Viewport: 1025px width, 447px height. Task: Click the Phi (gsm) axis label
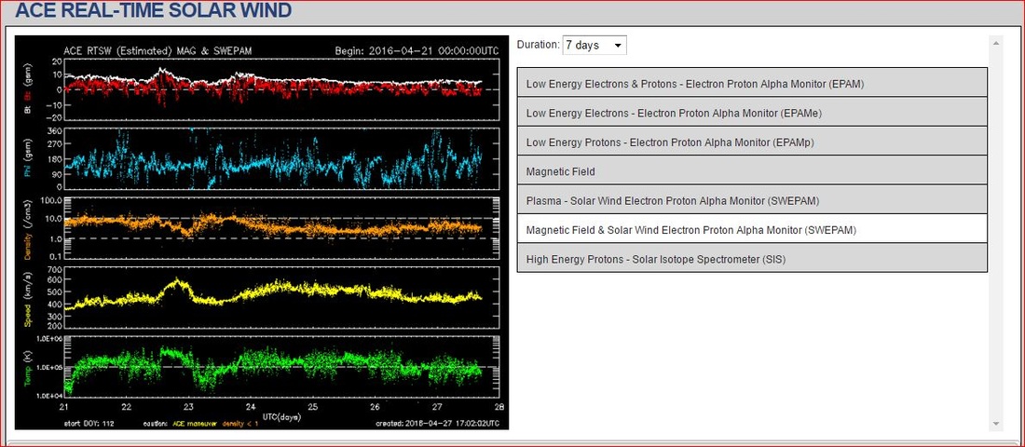tap(28, 156)
